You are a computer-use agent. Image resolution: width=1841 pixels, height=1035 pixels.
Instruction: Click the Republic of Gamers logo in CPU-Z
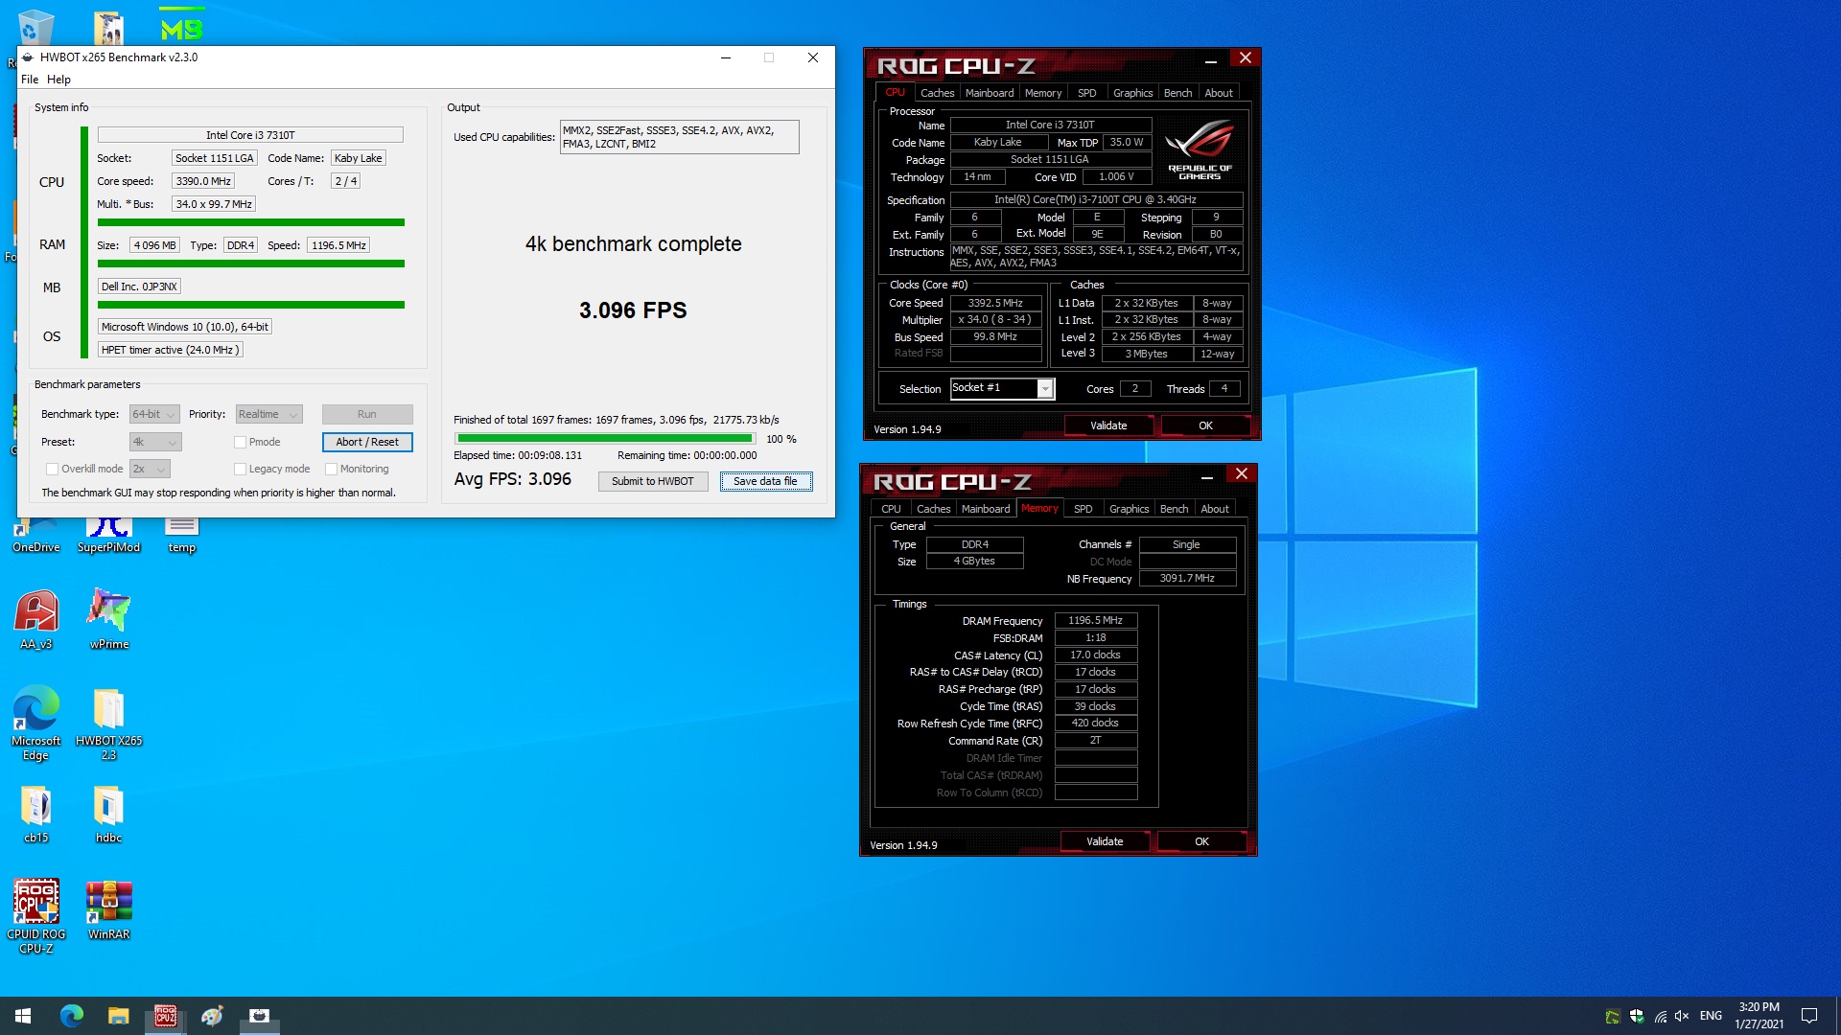(x=1200, y=149)
